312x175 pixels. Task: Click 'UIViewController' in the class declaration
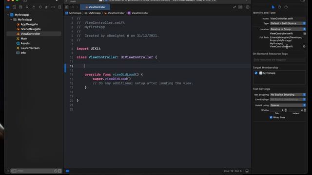(136, 57)
